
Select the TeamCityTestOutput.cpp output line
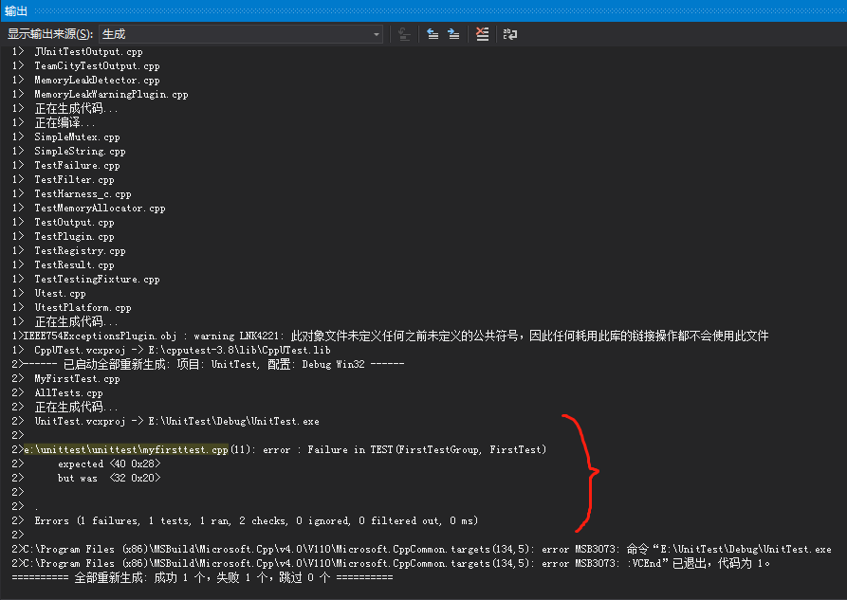tap(86, 66)
